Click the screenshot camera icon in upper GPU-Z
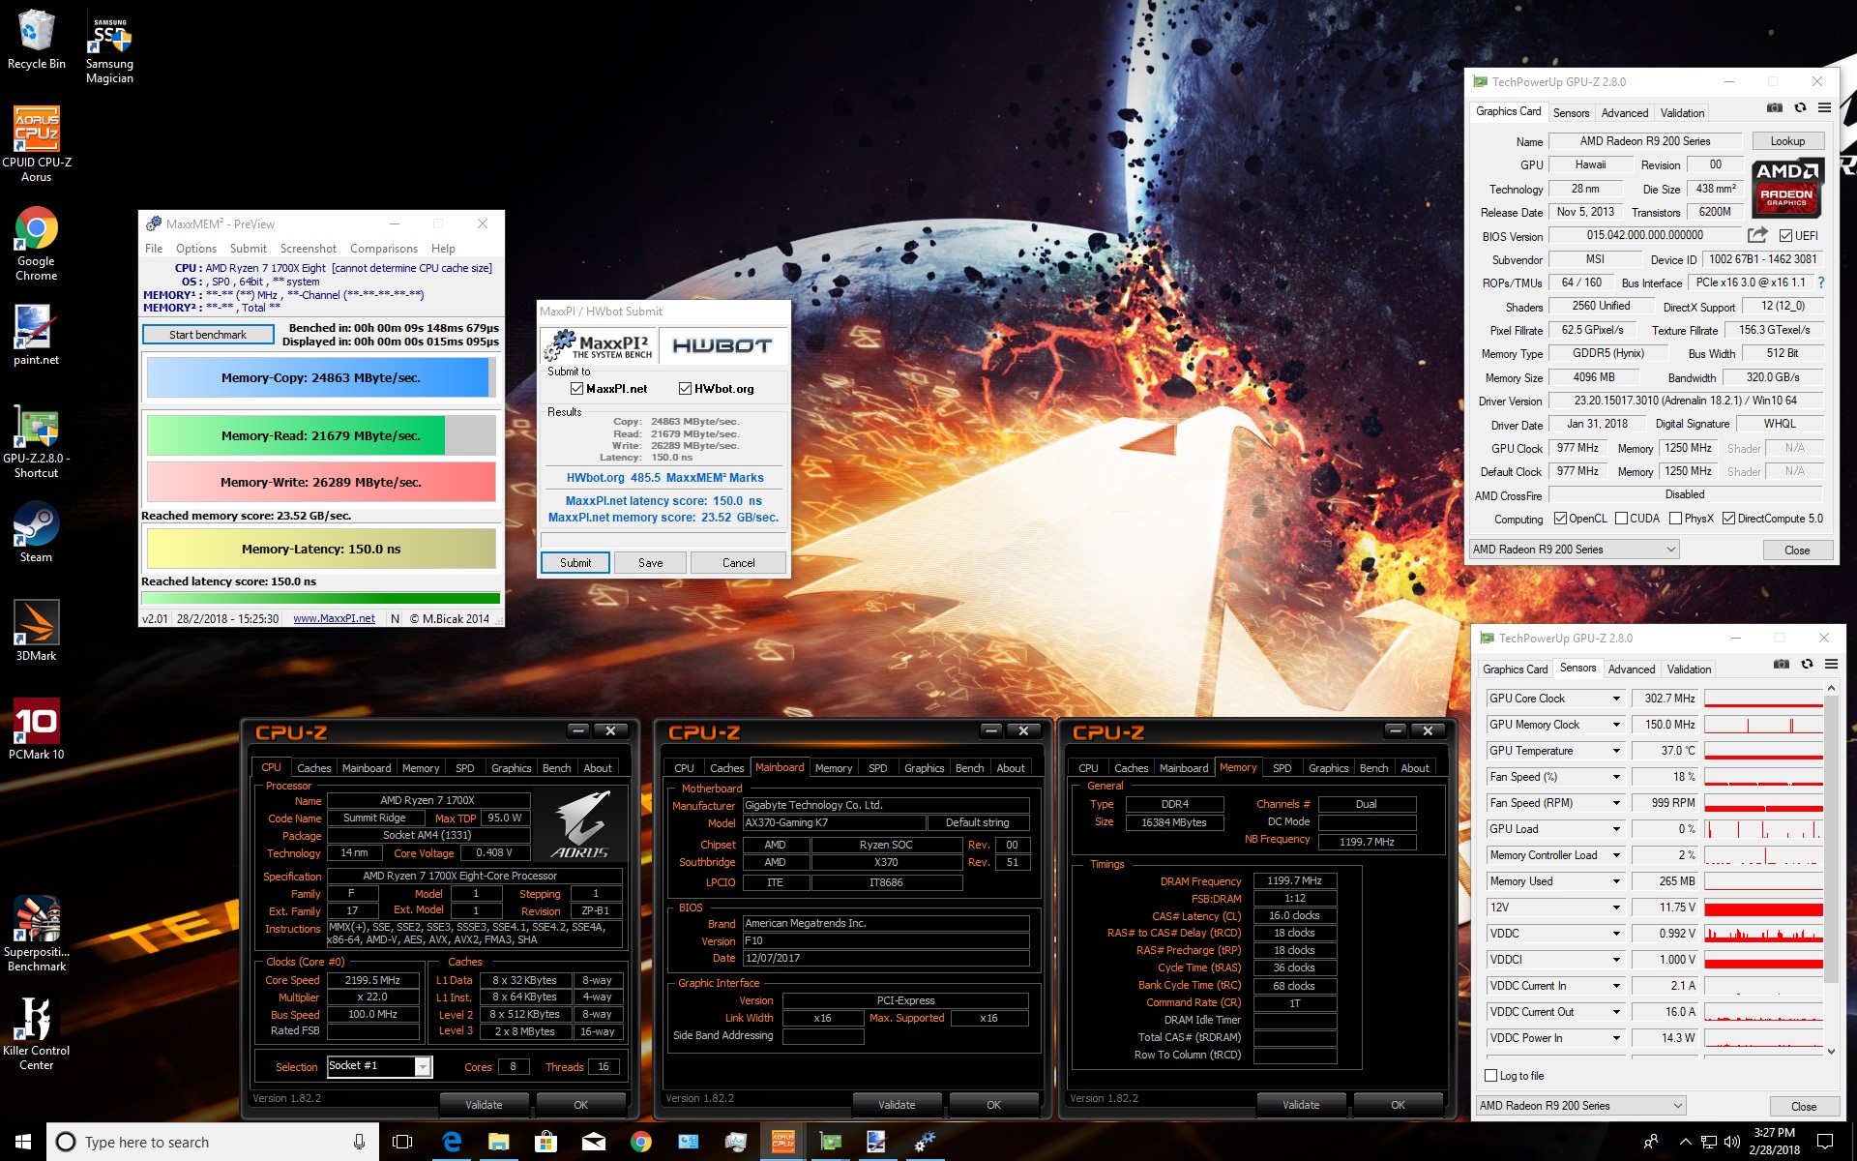This screenshot has width=1857, height=1161. [1775, 108]
